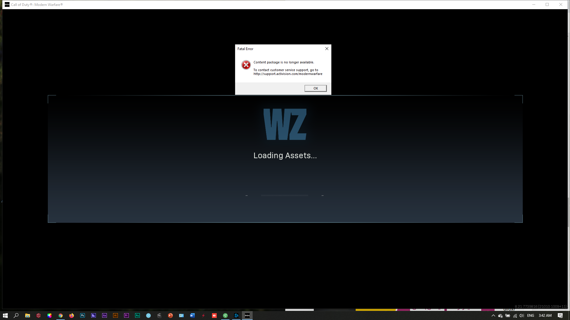
Task: Close the Fatal Error dialog with X
Action: pyautogui.click(x=327, y=49)
